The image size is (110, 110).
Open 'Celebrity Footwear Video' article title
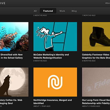96,56
